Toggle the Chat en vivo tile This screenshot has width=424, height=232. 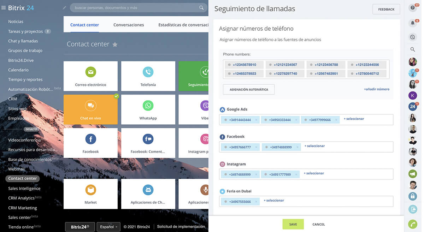tap(90, 109)
